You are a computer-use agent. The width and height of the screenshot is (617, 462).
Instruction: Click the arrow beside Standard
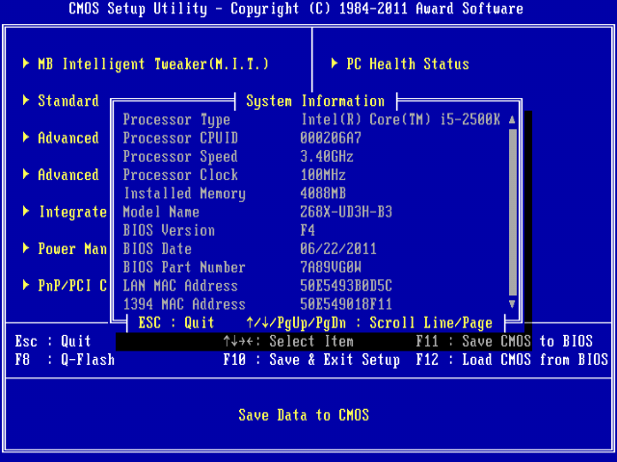point(26,100)
